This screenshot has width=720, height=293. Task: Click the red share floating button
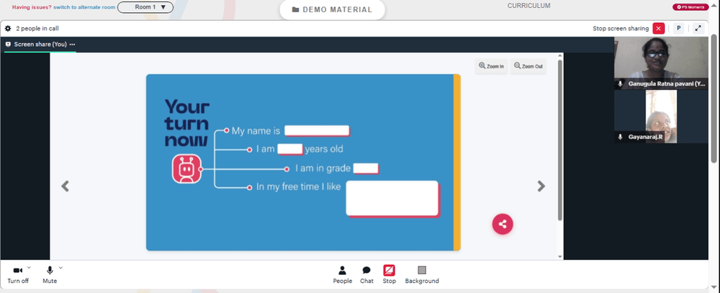click(x=503, y=224)
